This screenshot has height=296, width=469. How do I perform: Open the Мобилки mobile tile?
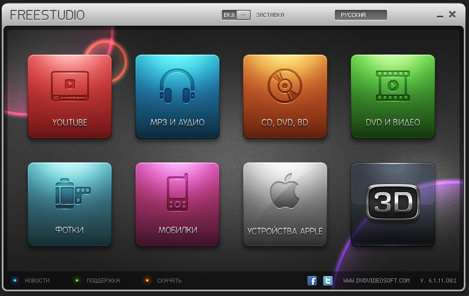coord(177,204)
